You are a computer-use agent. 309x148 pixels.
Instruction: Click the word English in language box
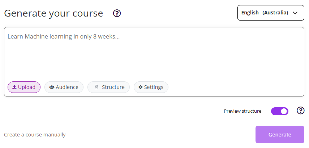(250, 13)
